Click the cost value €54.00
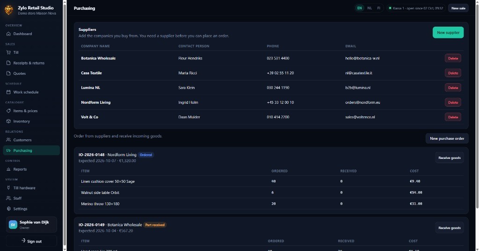Screen dimensions: 479x251 416,193
